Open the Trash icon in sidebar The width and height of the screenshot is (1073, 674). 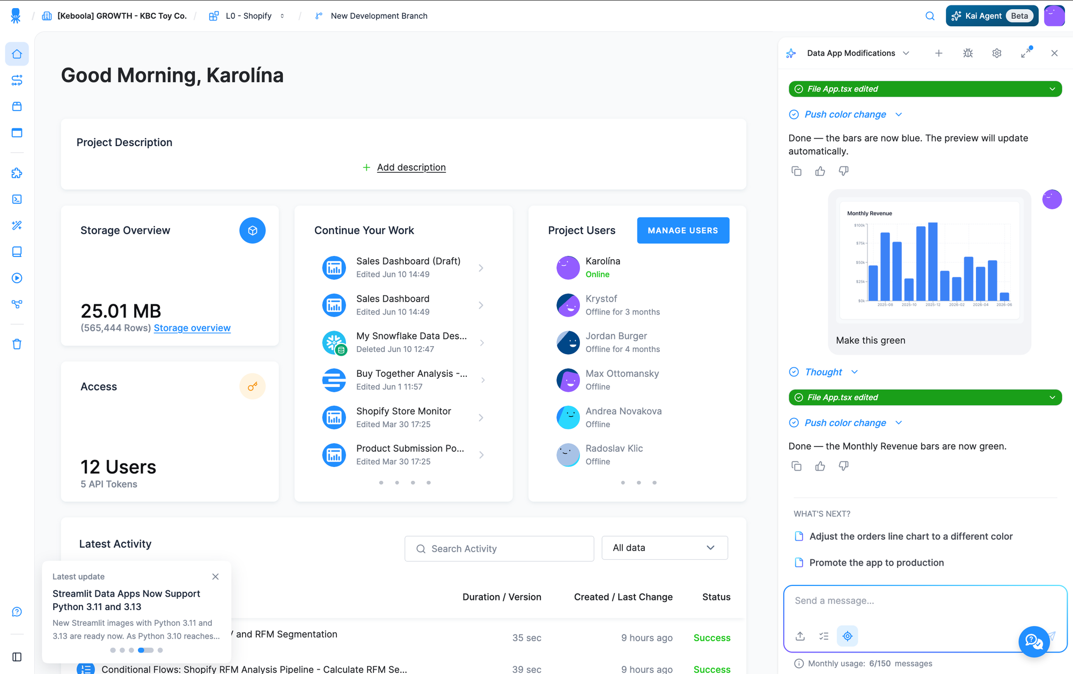pos(17,344)
